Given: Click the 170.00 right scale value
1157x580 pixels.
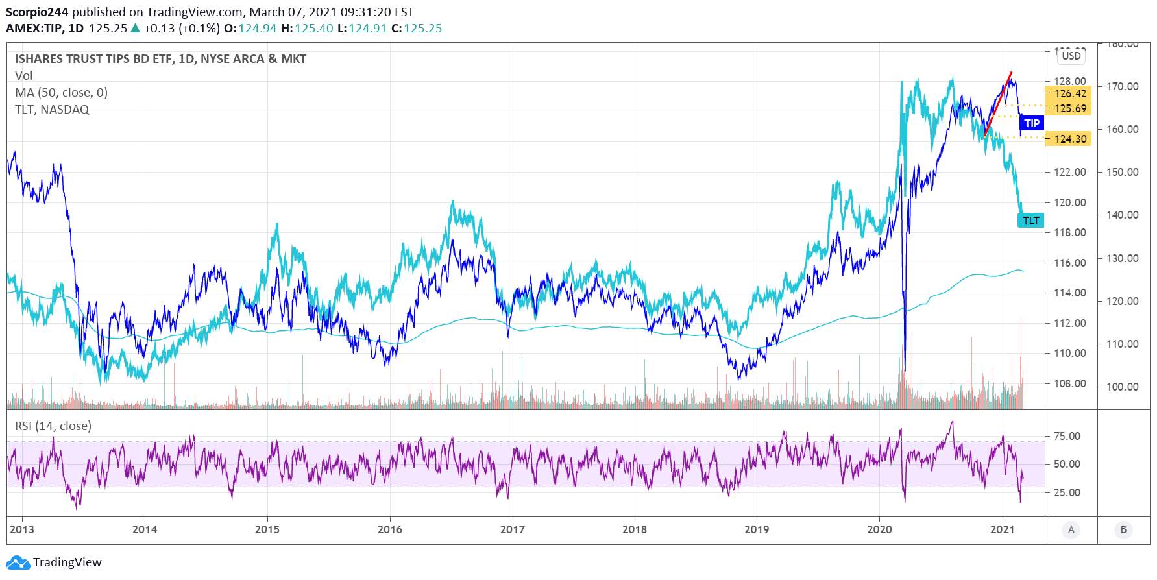Looking at the screenshot, I should pos(1123,86).
